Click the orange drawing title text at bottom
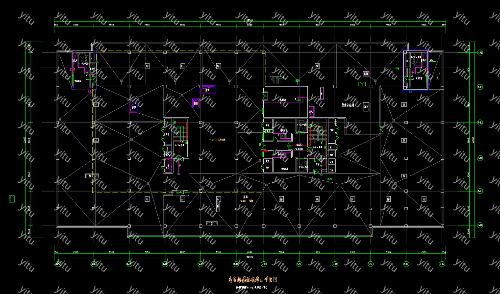The height and width of the screenshot is (294, 500). tap(253, 280)
